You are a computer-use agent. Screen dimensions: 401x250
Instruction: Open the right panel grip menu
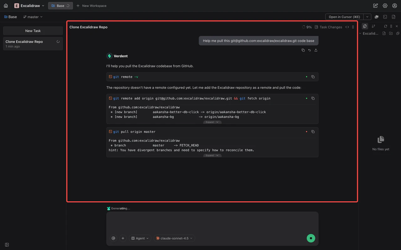[391, 26]
